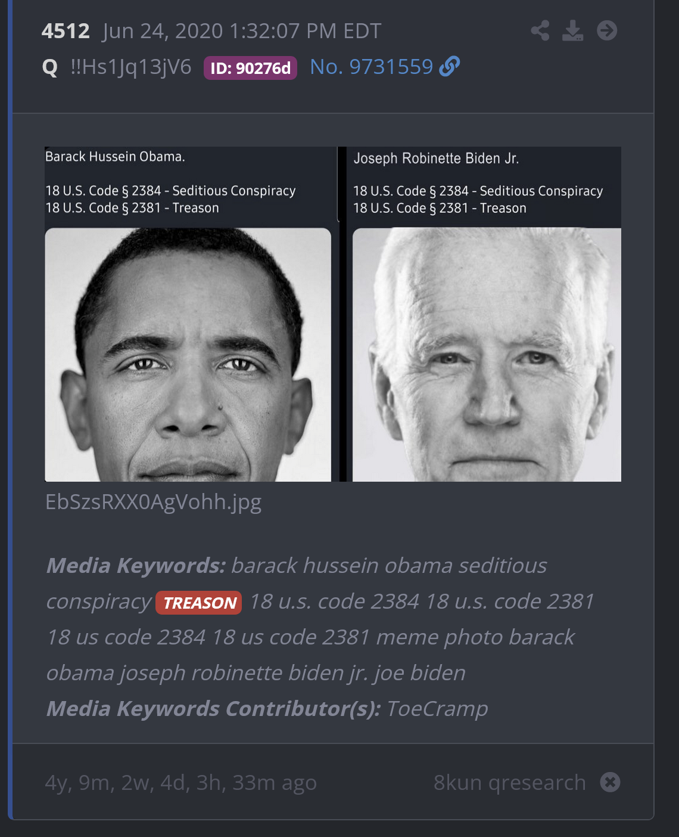The width and height of the screenshot is (679, 837).
Task: Click the 4y, 9m, 2w ago relative time
Action: point(181,782)
